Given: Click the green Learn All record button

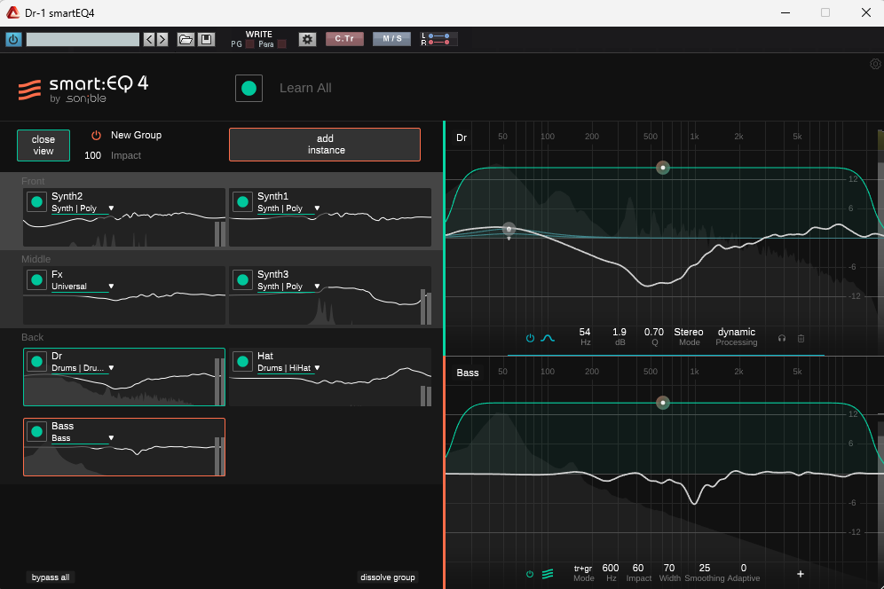Looking at the screenshot, I should 249,88.
